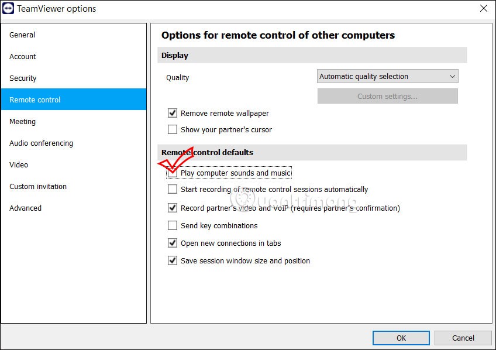The image size is (496, 350).
Task: Go to the Security settings
Action: (x=23, y=78)
